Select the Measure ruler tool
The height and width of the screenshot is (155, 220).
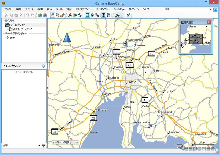(63, 15)
